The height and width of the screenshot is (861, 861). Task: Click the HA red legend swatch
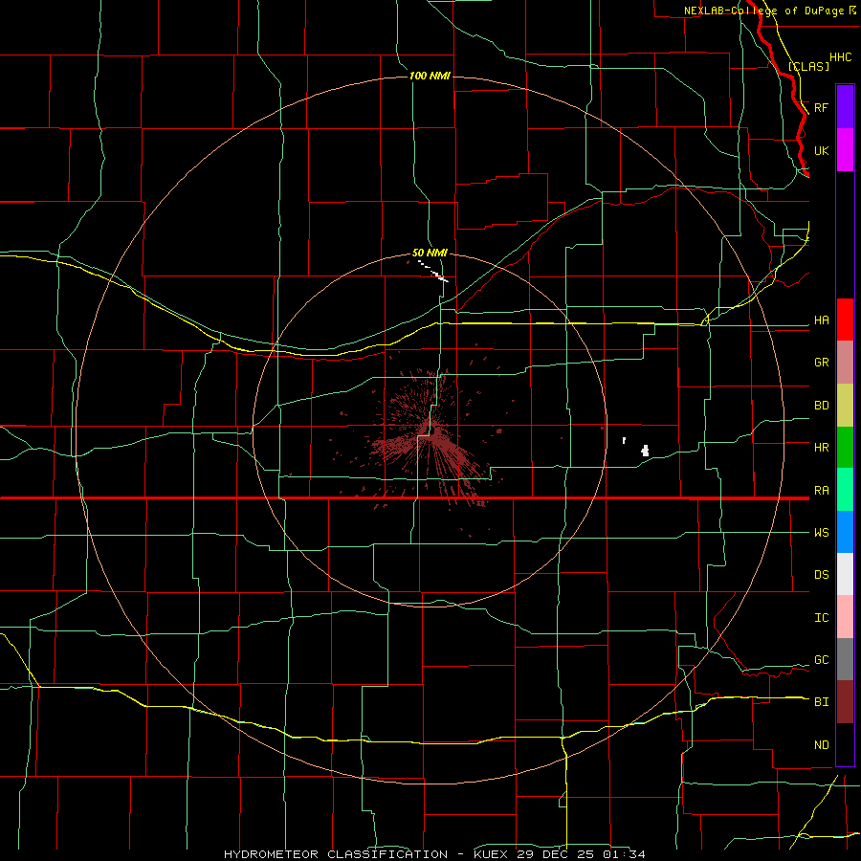coord(845,320)
